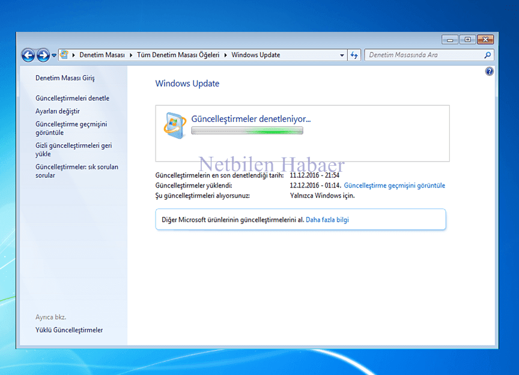This screenshot has height=375, width=519.
Task: Click the date 11.12.2016 - 21:54
Action: click(x=314, y=175)
